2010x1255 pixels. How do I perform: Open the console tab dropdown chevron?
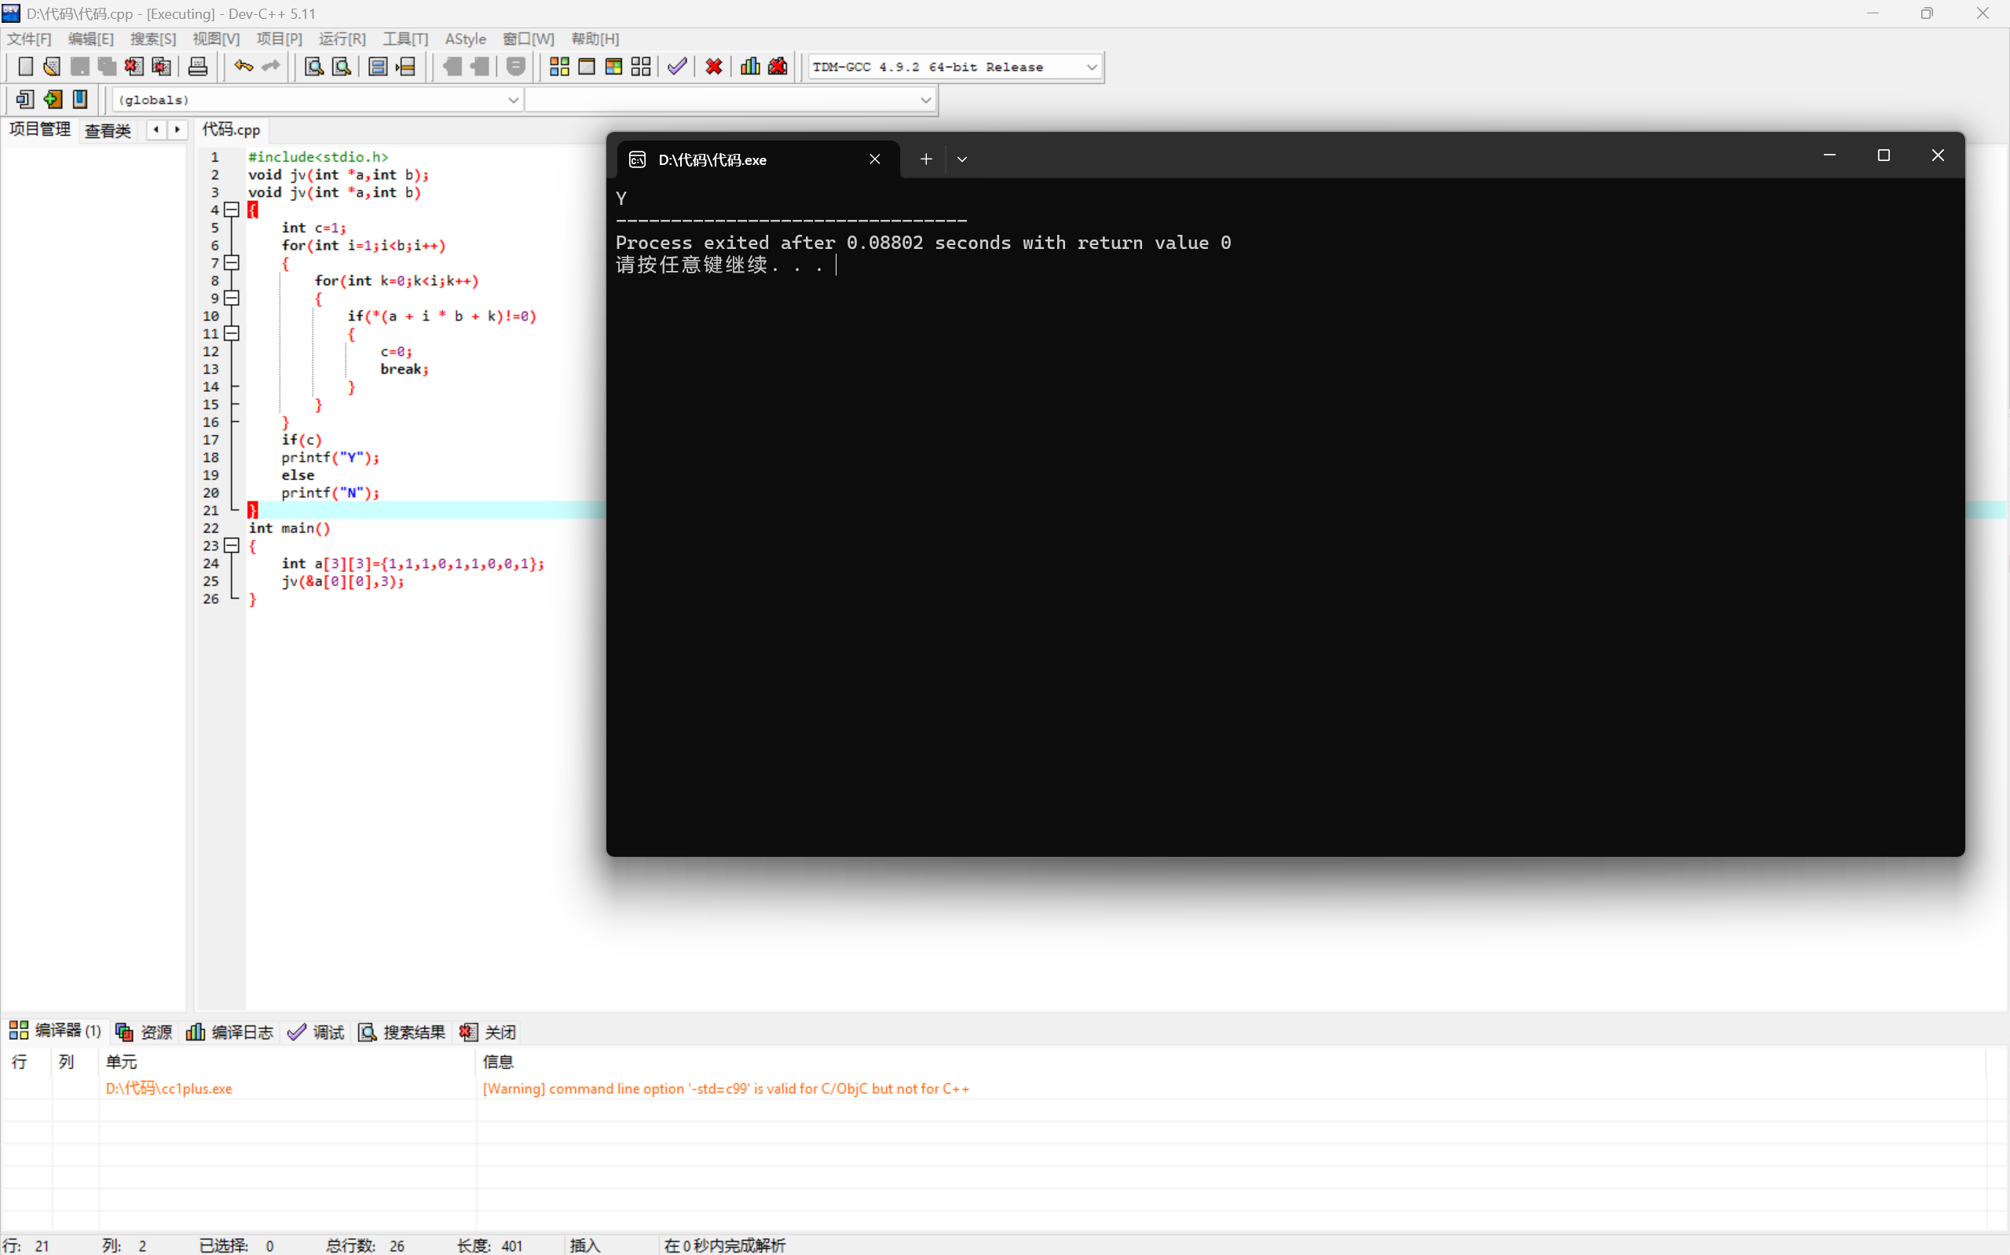962,159
